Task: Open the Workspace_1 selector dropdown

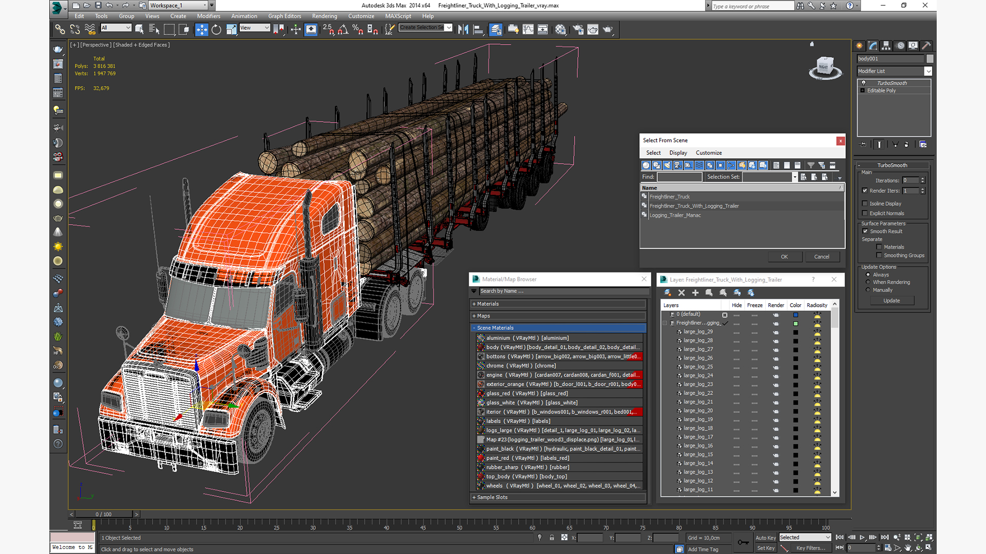Action: (179, 6)
